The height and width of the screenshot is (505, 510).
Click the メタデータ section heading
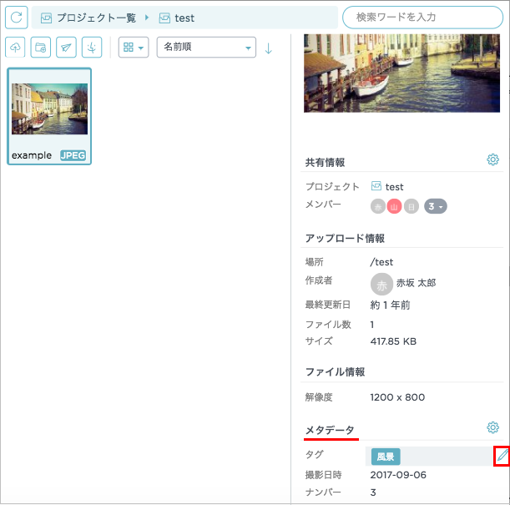point(330,430)
